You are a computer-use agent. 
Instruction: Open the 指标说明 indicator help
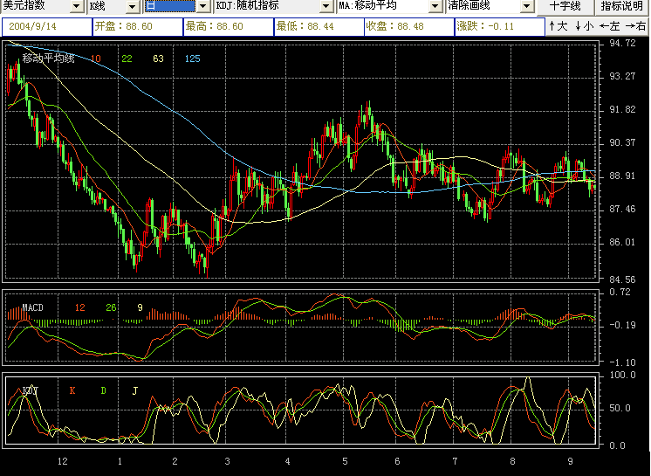(x=621, y=7)
